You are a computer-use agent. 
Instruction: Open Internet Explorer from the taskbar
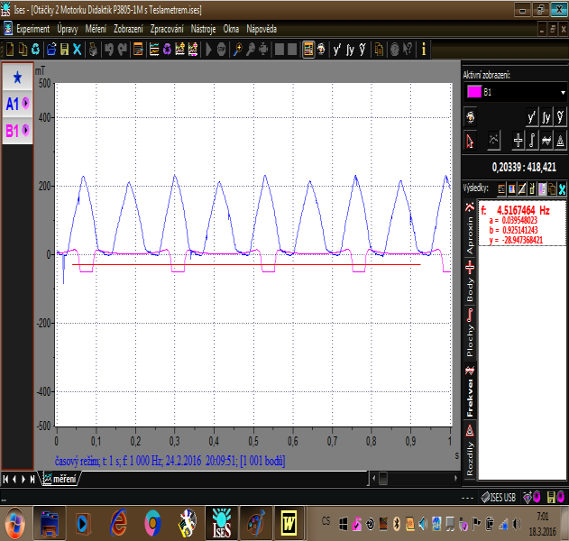pos(118,523)
